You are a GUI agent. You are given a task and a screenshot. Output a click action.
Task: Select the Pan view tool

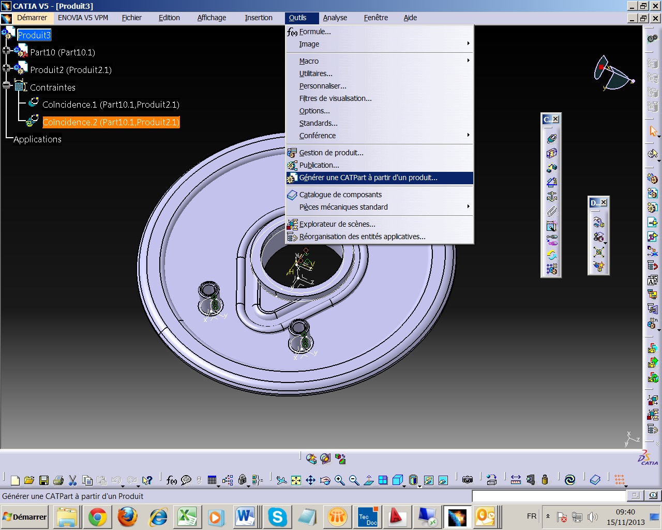coord(310,480)
